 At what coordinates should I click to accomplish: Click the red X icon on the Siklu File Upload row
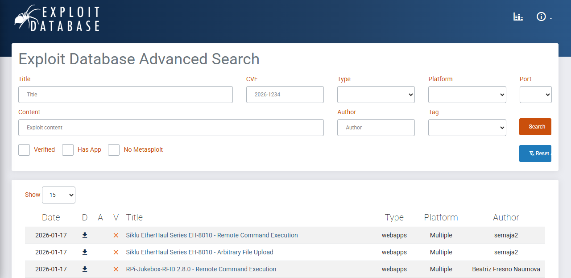[116, 252]
